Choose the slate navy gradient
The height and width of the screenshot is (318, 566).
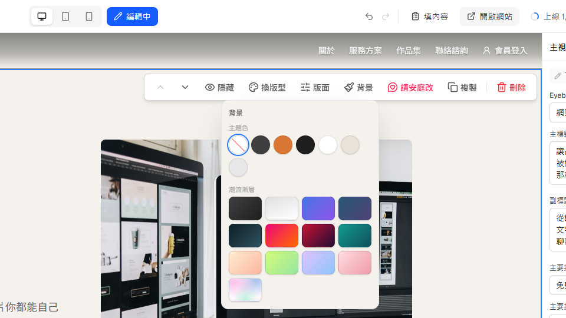(355, 208)
